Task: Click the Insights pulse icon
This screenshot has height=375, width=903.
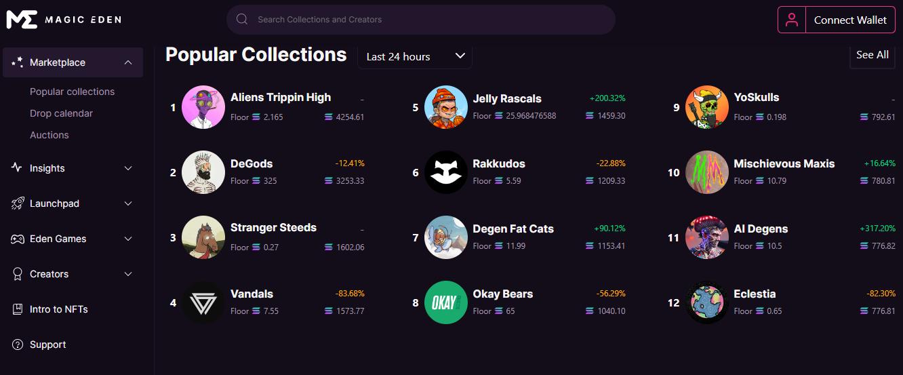Action: [18, 168]
